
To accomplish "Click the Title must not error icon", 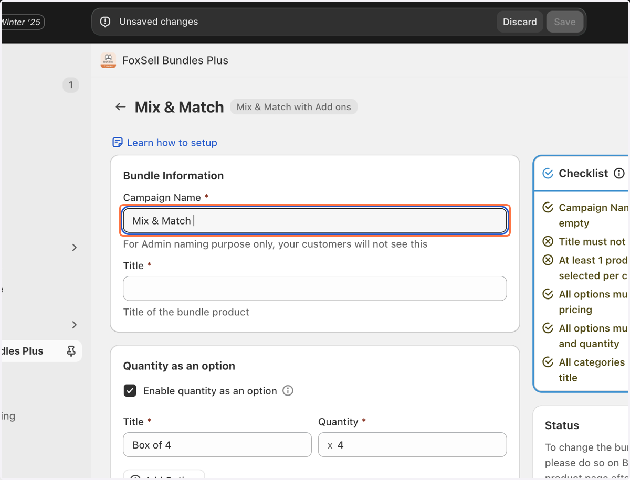I will [x=548, y=242].
